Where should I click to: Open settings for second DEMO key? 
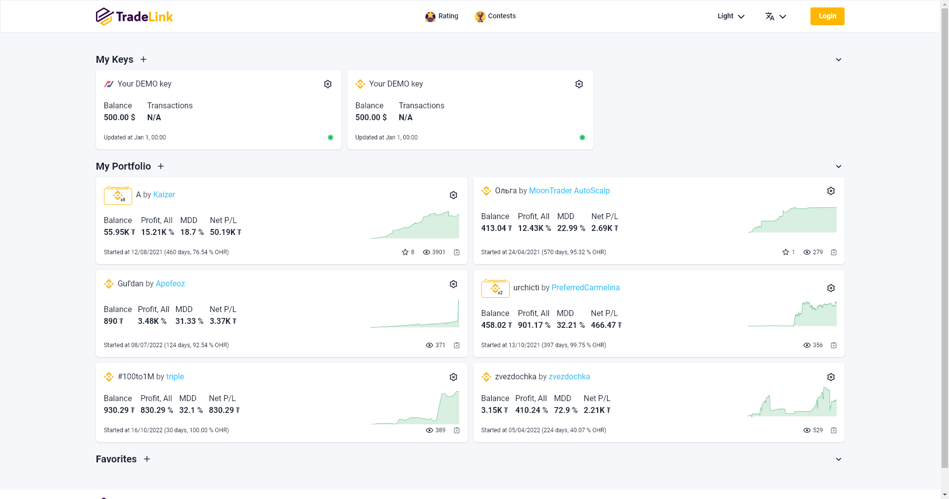tap(579, 84)
